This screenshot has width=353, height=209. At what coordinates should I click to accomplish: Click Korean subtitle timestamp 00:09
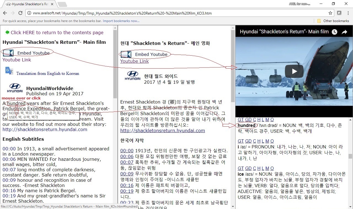127,174
